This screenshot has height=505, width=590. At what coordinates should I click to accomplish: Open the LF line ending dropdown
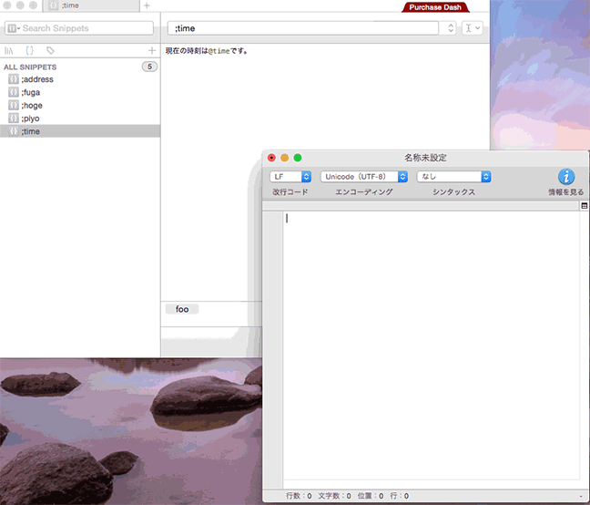click(290, 176)
